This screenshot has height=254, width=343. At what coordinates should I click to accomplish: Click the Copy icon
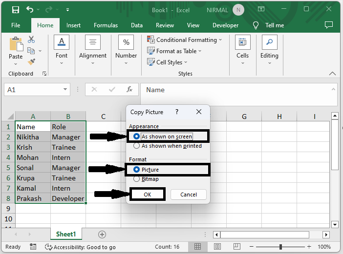tap(31, 51)
